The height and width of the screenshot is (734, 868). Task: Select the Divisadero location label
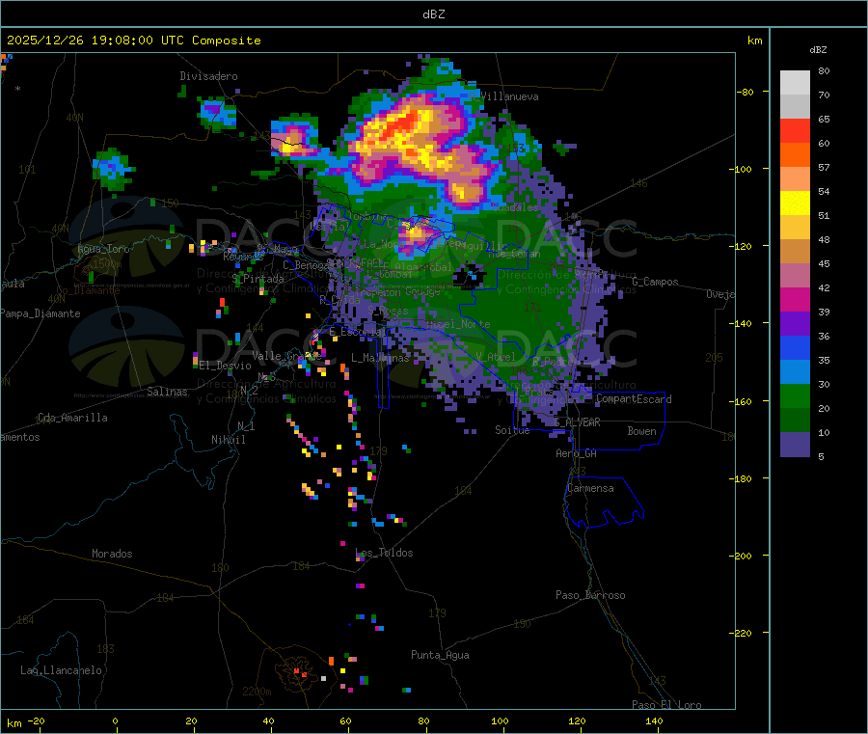[x=208, y=76]
